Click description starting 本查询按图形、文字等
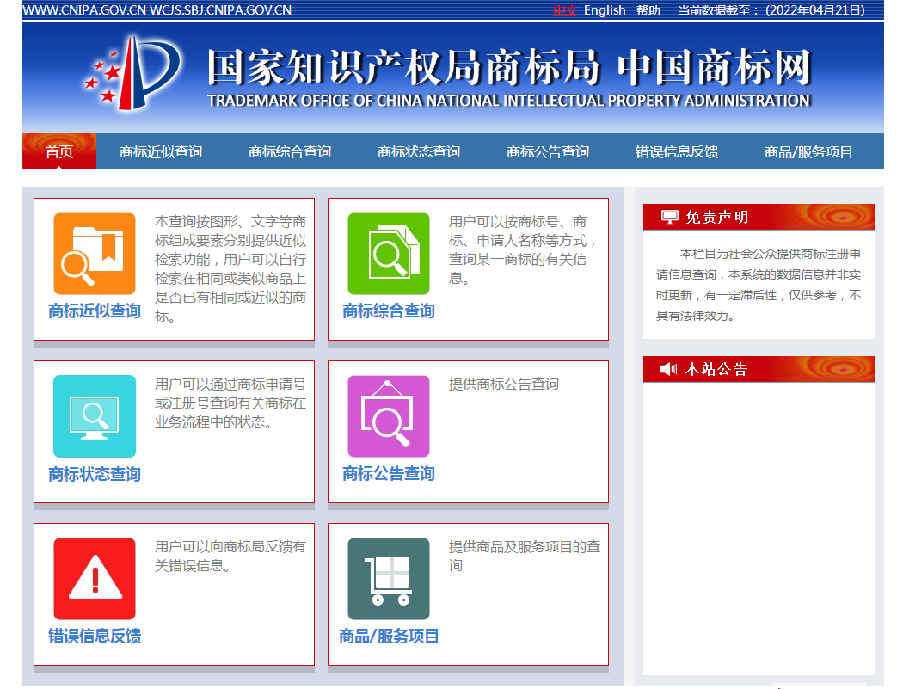This screenshot has width=897, height=689. 230,268
